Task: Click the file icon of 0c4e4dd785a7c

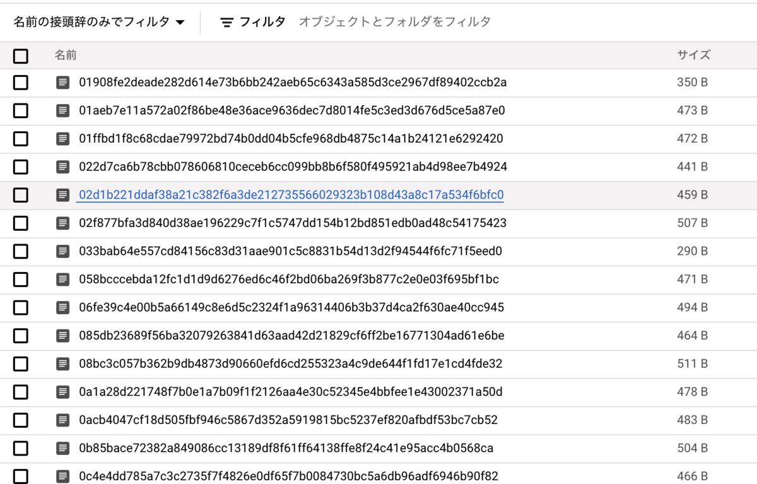Action: click(62, 476)
